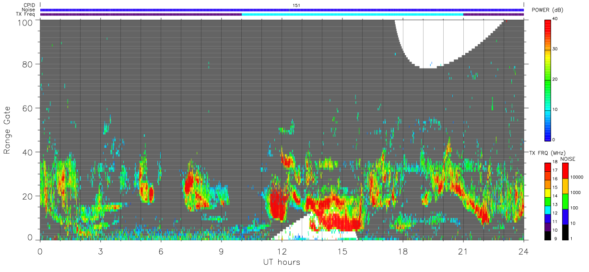The height and width of the screenshot is (272, 589).
Task: Click the "14" label on TX FRQ legend
Action: [555, 197]
